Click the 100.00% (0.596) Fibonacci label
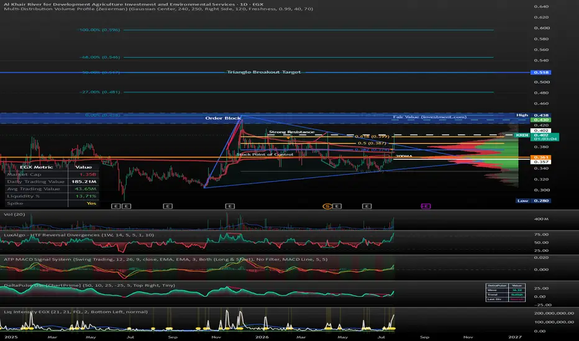579x341 pixels. (99, 30)
